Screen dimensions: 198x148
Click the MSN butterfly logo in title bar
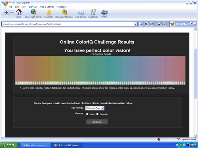pos(5,4)
